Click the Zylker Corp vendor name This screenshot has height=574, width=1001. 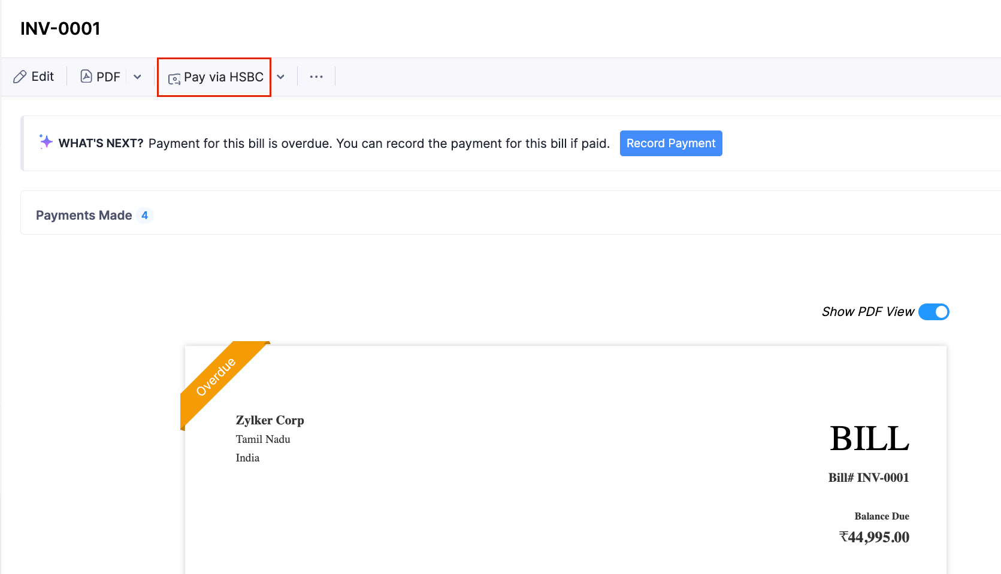pos(270,420)
